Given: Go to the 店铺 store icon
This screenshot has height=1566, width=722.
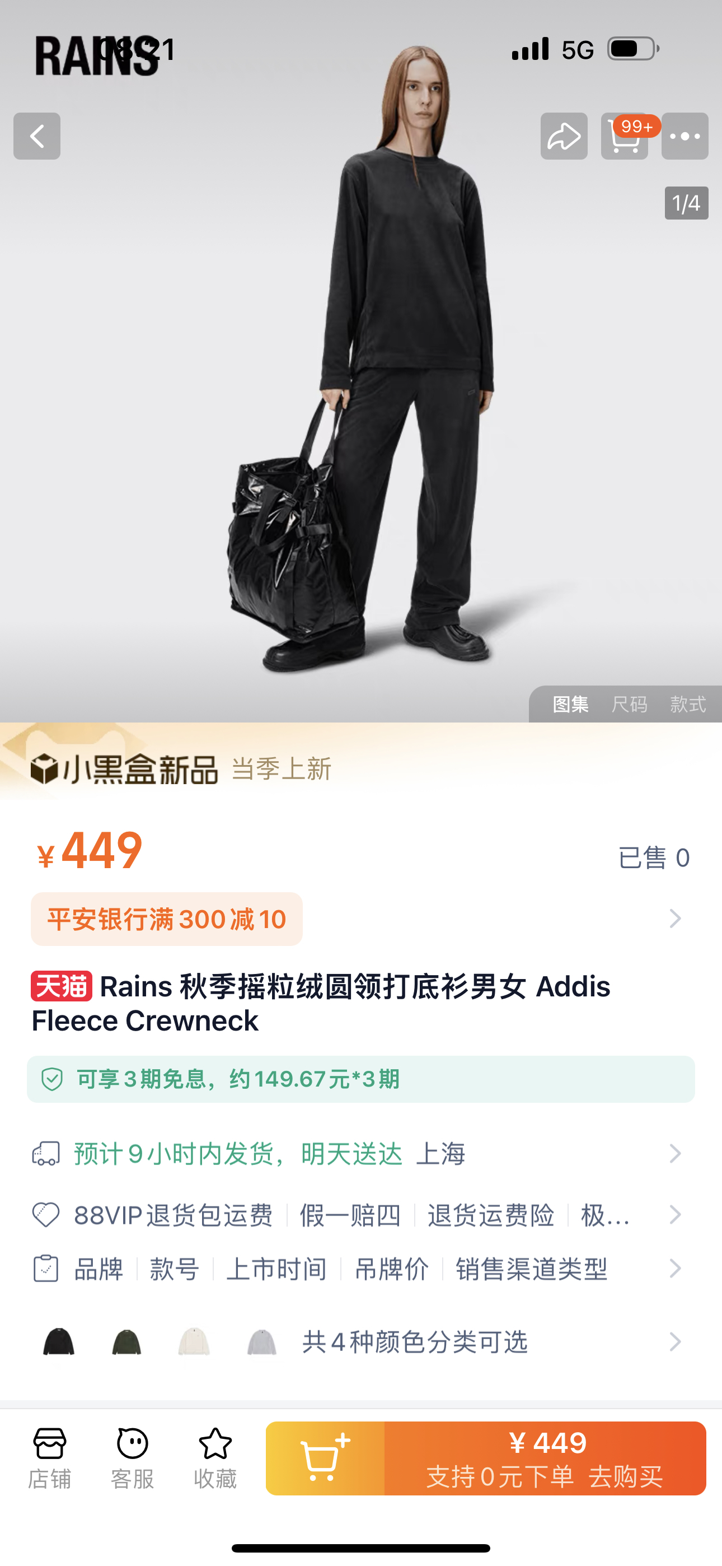Looking at the screenshot, I should tap(50, 1458).
